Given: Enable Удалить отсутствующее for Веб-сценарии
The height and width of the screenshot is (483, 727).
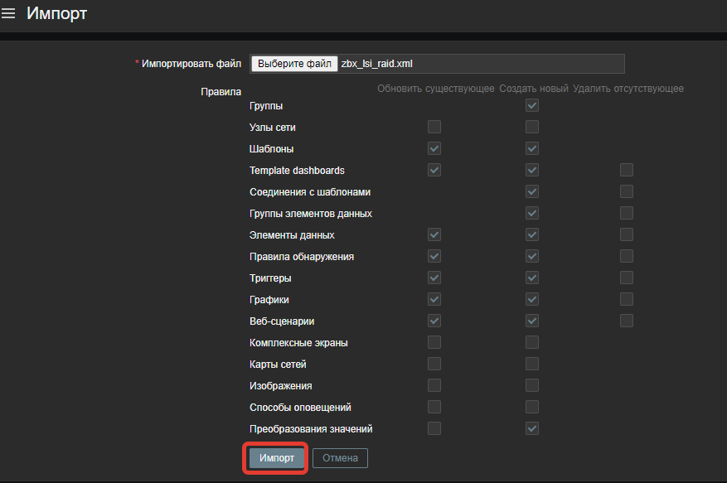Looking at the screenshot, I should pyautogui.click(x=627, y=321).
